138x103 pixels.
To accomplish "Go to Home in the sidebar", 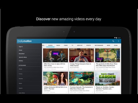I will pyautogui.click(x=30, y=50).
